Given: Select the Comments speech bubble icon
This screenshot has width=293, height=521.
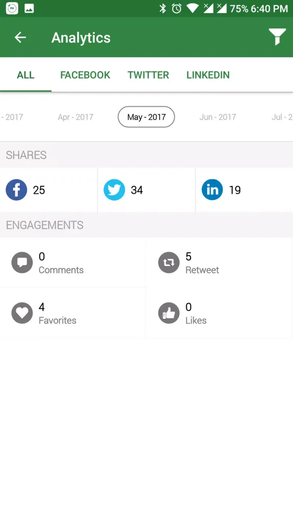Looking at the screenshot, I should point(22,263).
